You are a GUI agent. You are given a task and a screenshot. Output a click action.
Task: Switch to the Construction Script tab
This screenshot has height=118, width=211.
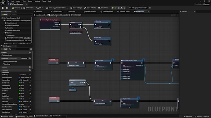(57, 12)
